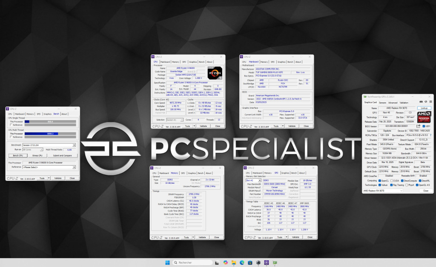Viewport: 436px width, 267px height.
Task: Open the Windows Start menu
Action: coord(167,263)
